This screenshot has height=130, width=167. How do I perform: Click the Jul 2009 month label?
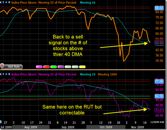6,127
